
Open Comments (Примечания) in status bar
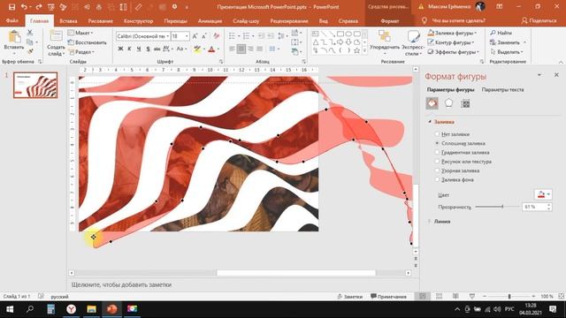point(389,297)
